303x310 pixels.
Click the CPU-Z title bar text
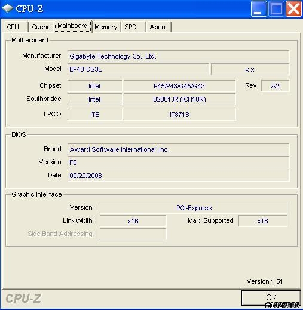[x=29, y=9]
